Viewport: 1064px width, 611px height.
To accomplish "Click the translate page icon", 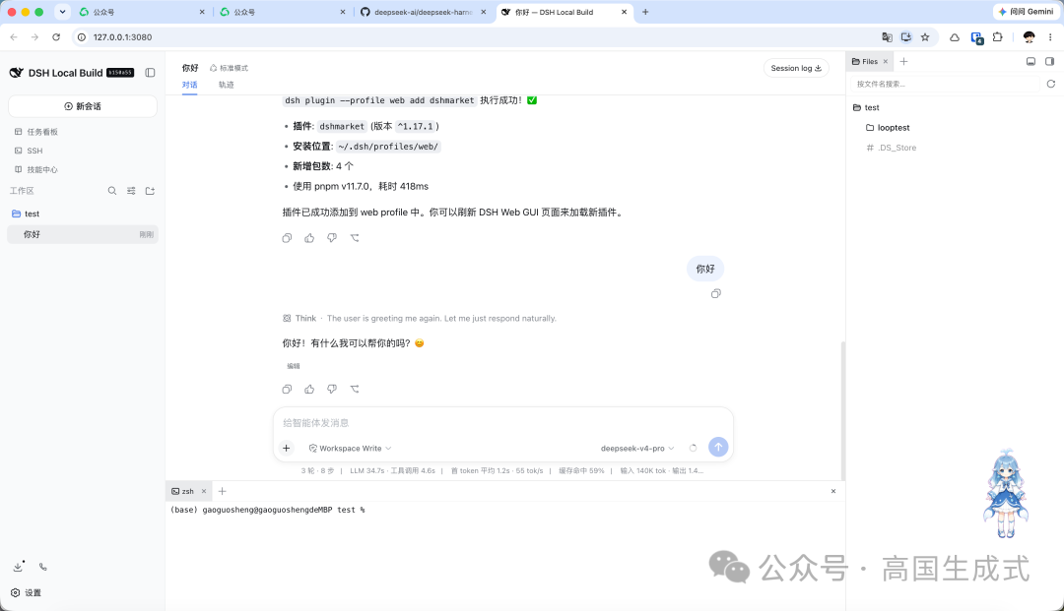I will 887,37.
